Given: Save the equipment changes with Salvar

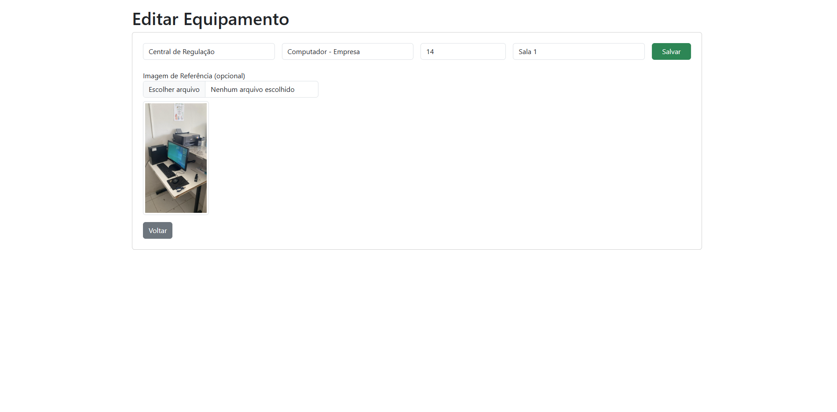Looking at the screenshot, I should point(671,51).
